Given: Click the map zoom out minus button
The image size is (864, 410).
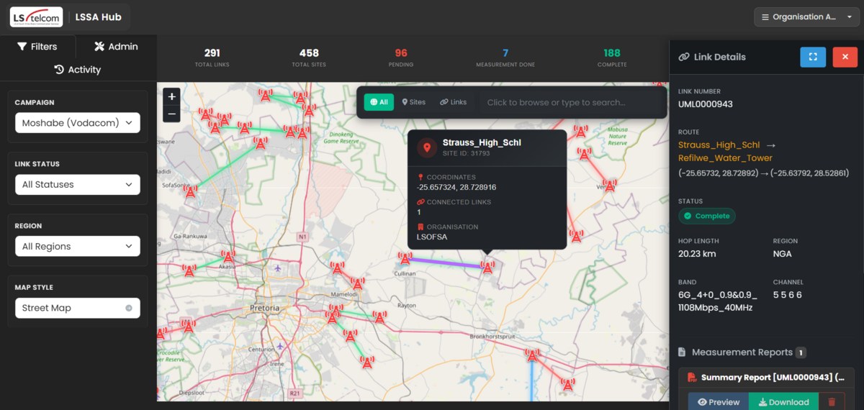Looking at the screenshot, I should [x=171, y=114].
